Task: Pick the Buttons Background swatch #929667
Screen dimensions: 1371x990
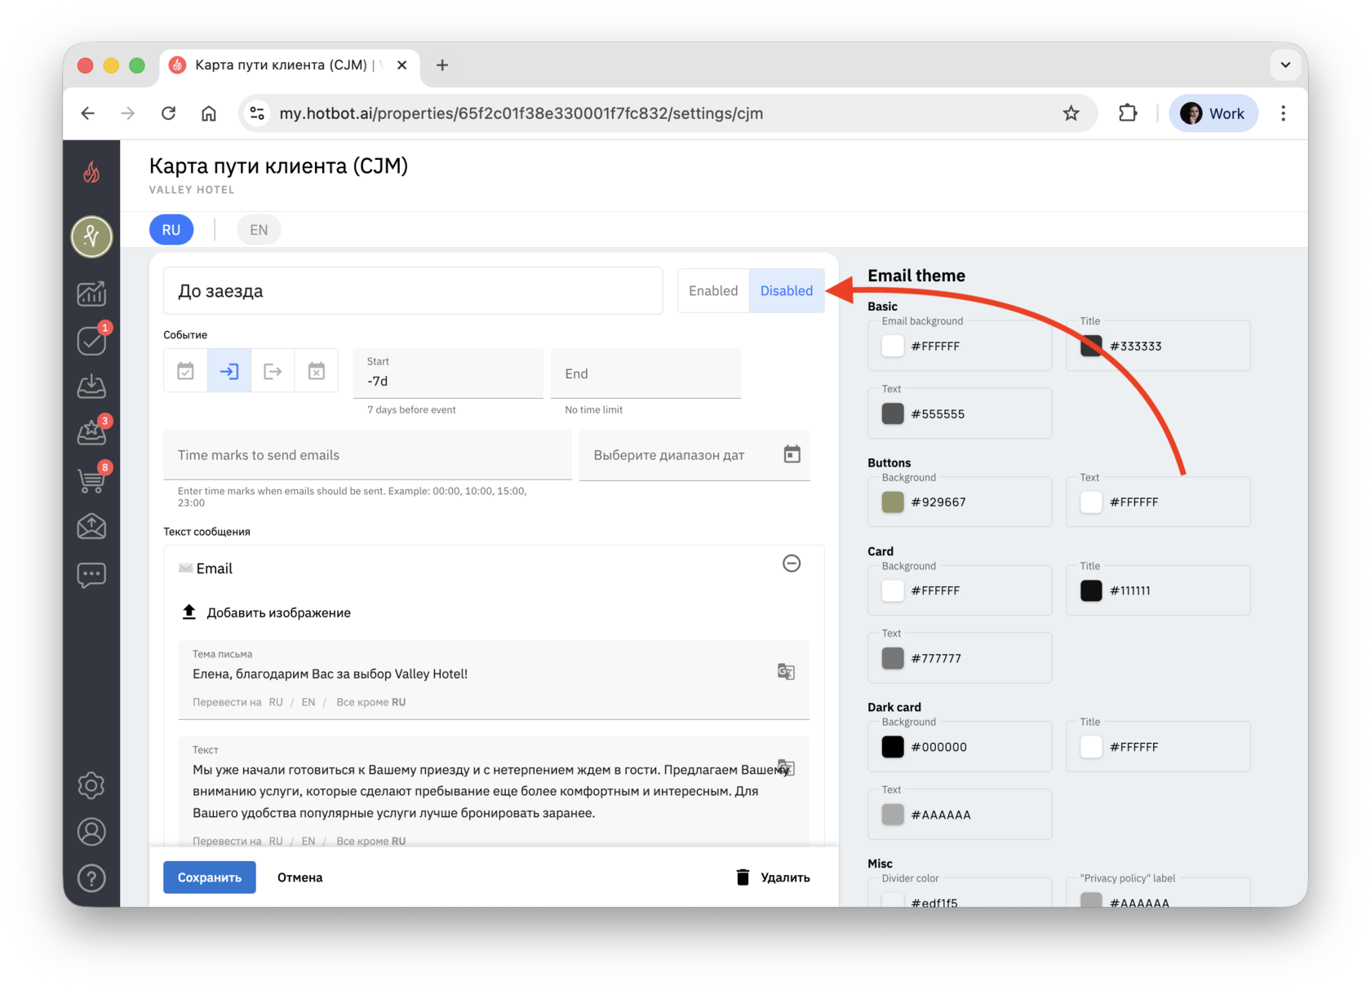Action: pos(893,502)
